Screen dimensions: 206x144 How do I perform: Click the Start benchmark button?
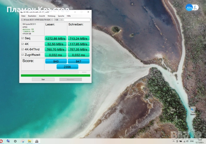point(43,79)
